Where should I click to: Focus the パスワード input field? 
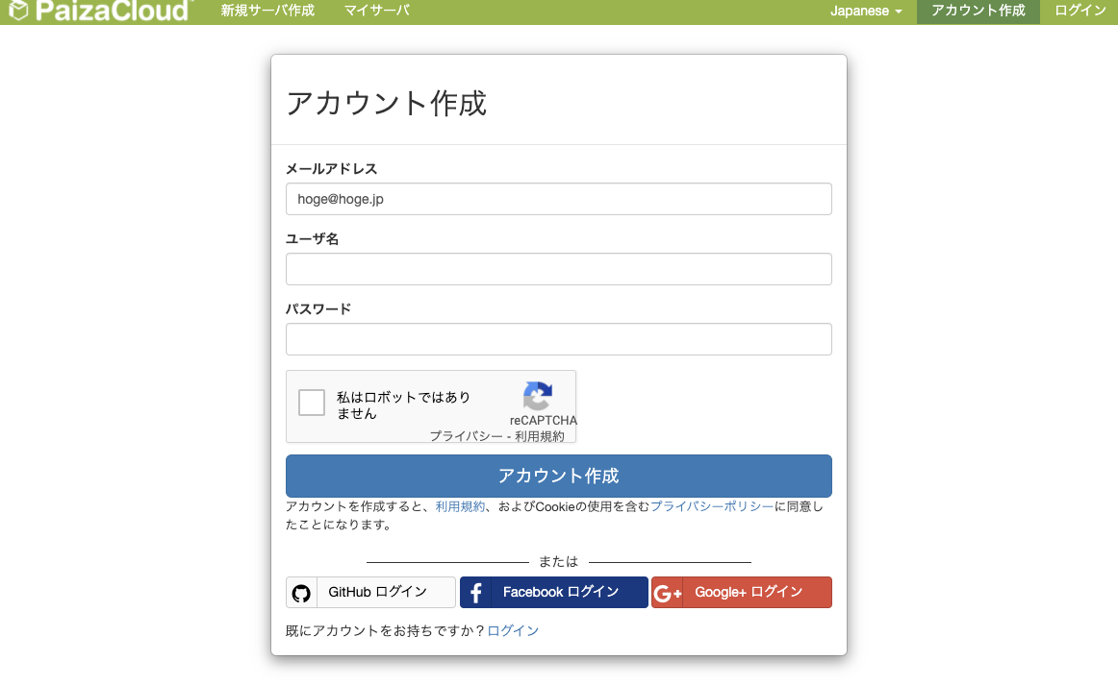[x=559, y=339]
